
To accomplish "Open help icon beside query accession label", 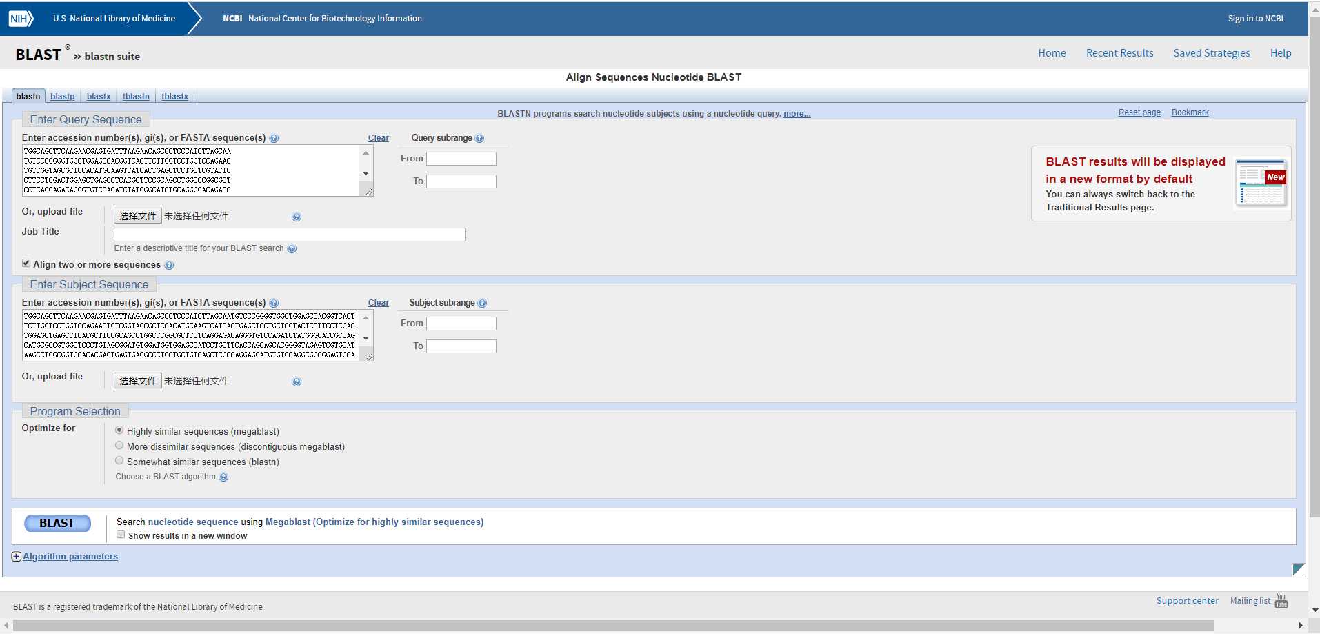I will pyautogui.click(x=274, y=139).
